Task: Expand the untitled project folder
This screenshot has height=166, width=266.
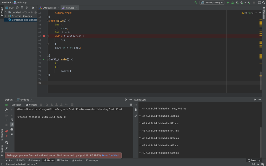Action: [6, 12]
